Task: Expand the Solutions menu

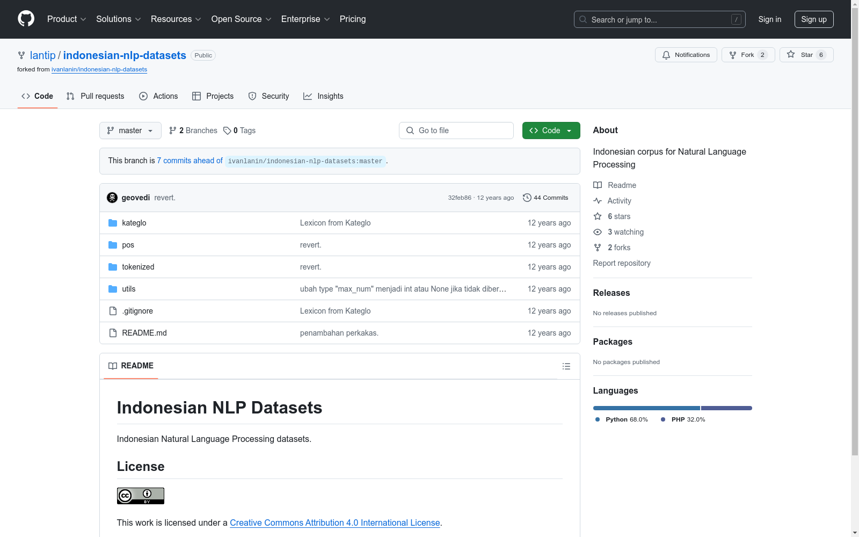Action: [119, 19]
